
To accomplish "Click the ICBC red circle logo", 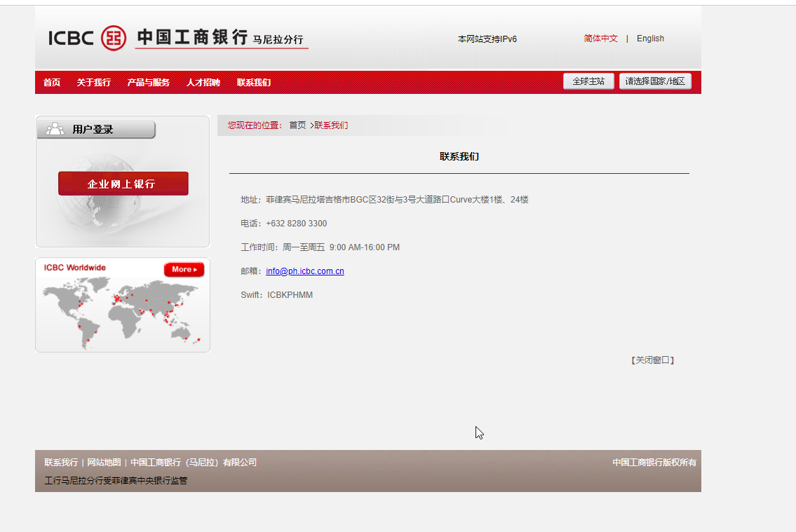I will click(113, 38).
